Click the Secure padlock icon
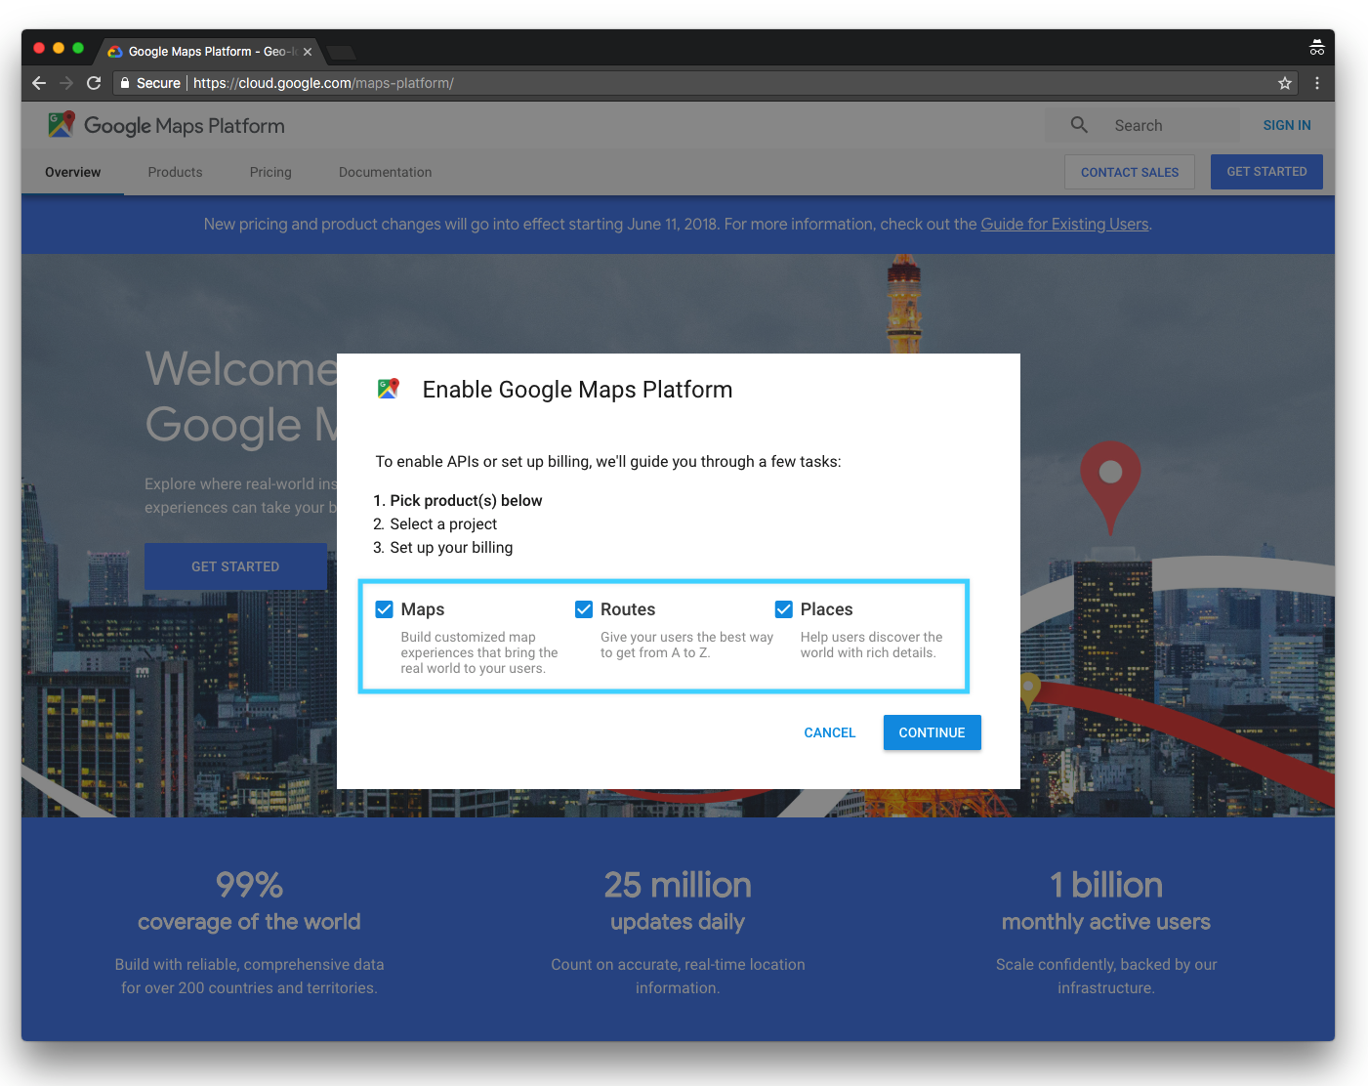This screenshot has height=1086, width=1368. 124,83
